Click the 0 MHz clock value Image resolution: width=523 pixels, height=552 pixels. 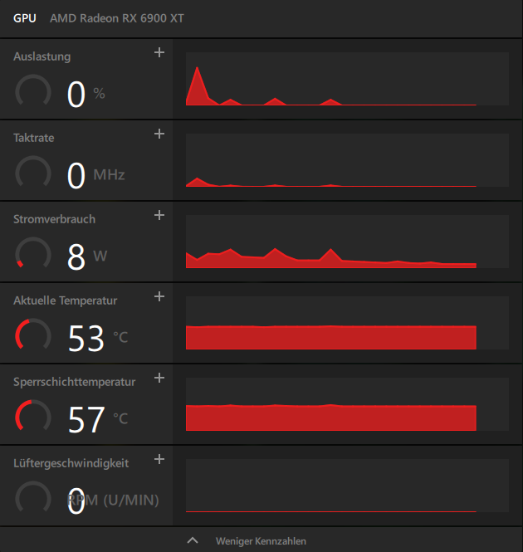tap(95, 175)
